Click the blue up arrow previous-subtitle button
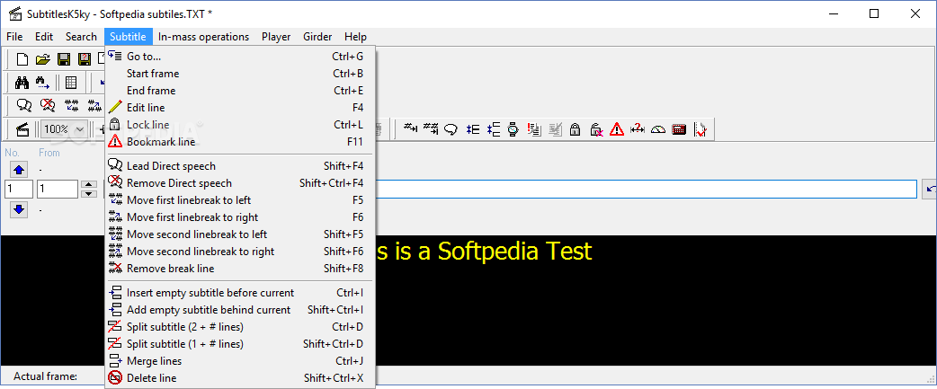Screen dimensions: 937x389 (19, 170)
